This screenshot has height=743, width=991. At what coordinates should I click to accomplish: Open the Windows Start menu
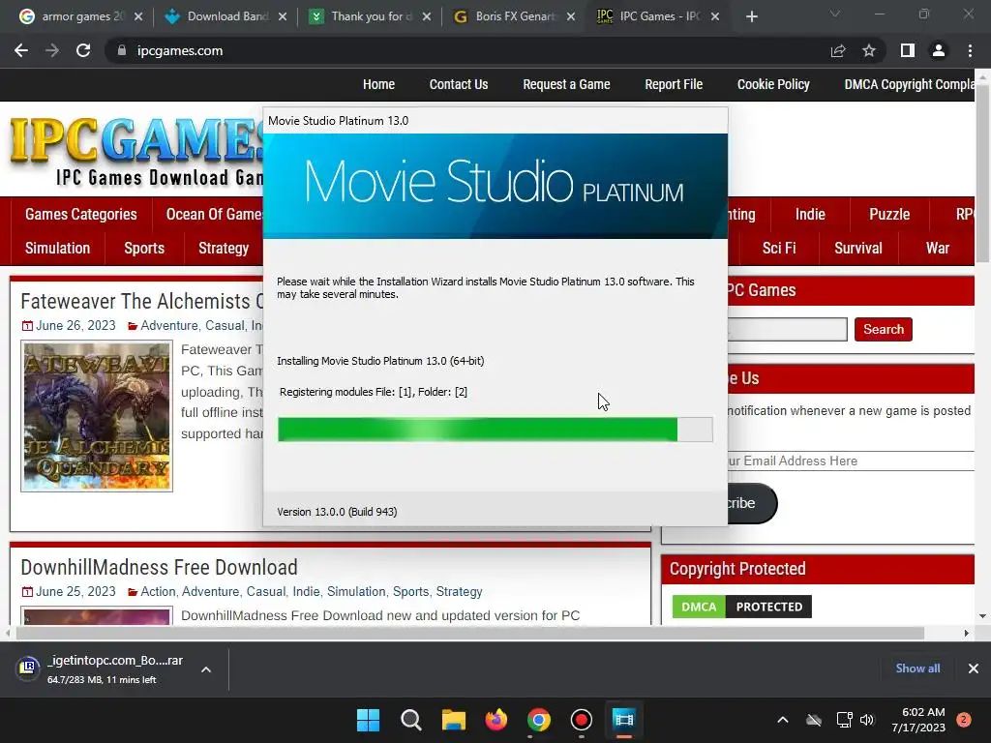(x=368, y=720)
